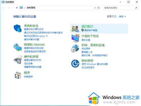Click 卸载程序 link
Screen dimensions: 141x106
[28, 77]
